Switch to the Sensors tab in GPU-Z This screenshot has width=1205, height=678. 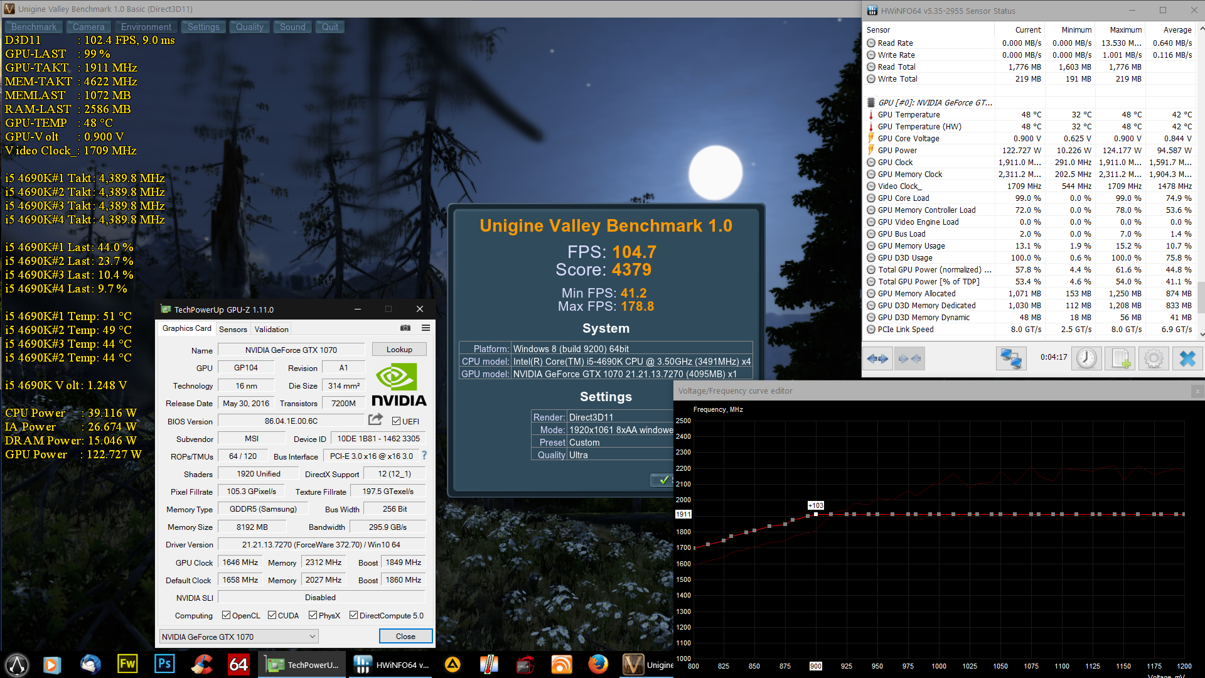233,329
